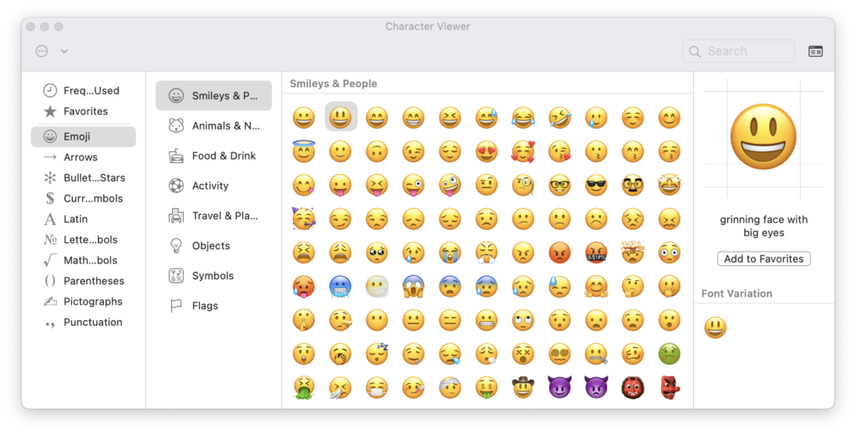Select the face screaming in fear emoji
This screenshot has height=434, width=856.
point(413,287)
